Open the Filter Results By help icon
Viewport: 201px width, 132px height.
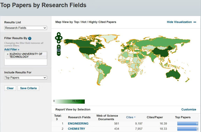click(x=30, y=38)
